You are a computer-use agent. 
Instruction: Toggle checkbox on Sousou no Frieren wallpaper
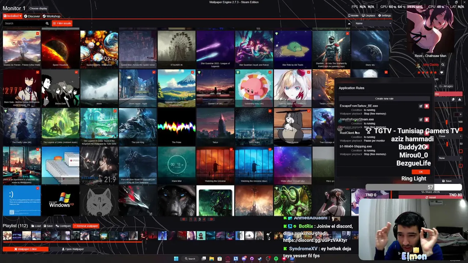point(37,34)
